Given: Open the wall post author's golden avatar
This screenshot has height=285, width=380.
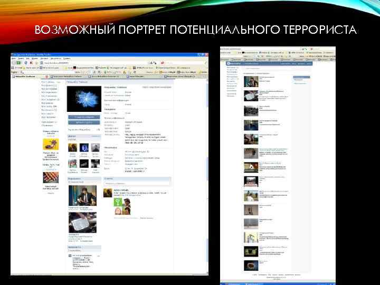Looking at the screenshot, I should 108,193.
